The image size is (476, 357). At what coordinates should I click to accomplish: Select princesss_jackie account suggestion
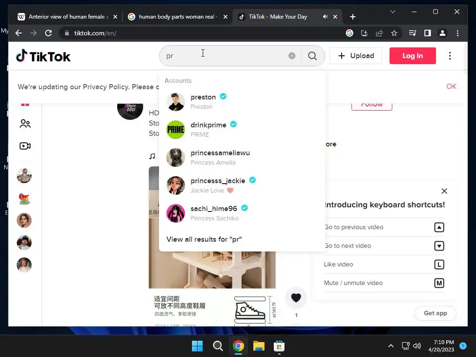click(242, 185)
